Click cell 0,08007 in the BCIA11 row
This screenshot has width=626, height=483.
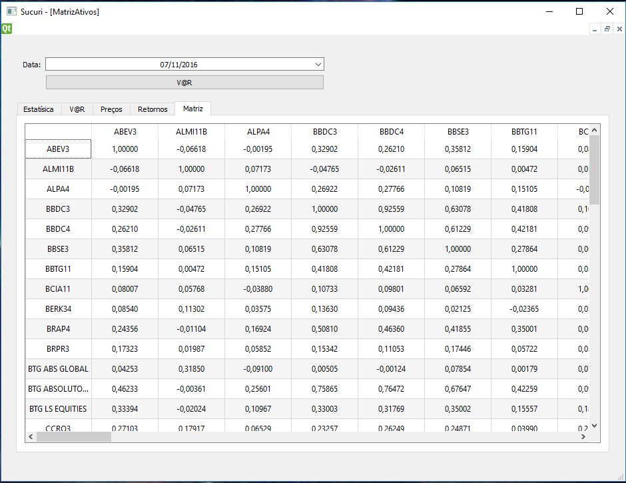pos(125,289)
